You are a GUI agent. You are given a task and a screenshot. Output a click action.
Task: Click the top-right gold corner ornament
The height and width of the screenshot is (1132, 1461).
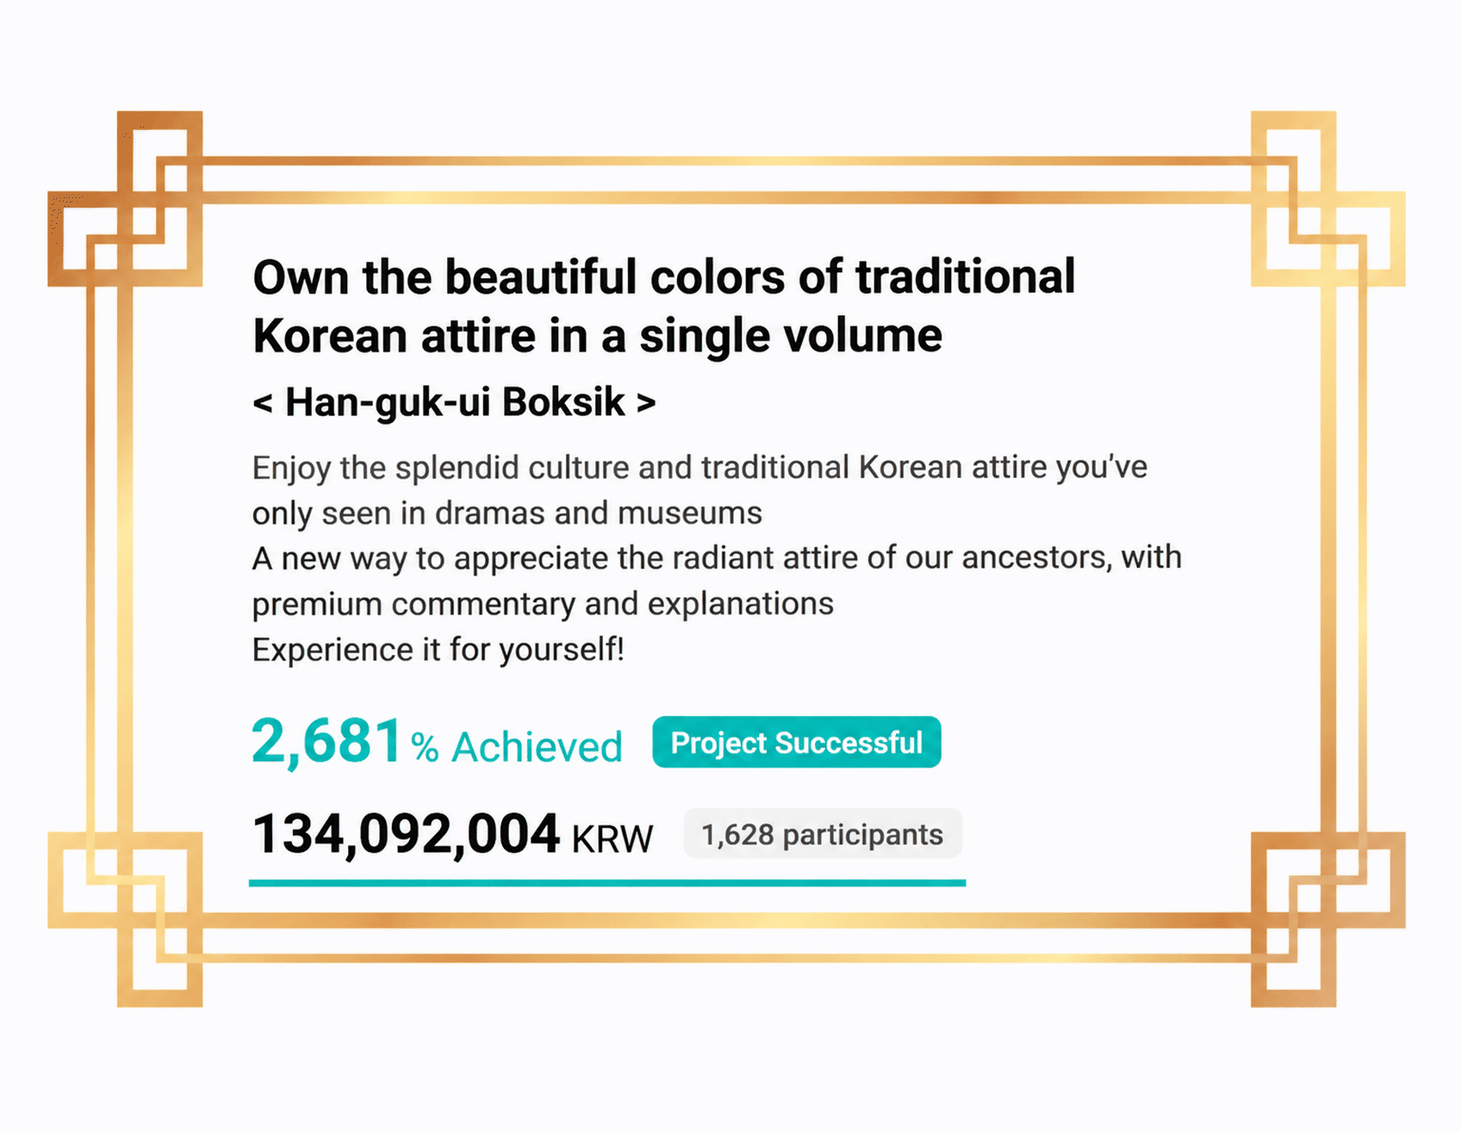(x=1327, y=198)
